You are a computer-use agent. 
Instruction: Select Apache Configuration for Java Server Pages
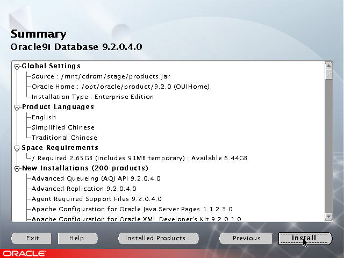point(132,209)
